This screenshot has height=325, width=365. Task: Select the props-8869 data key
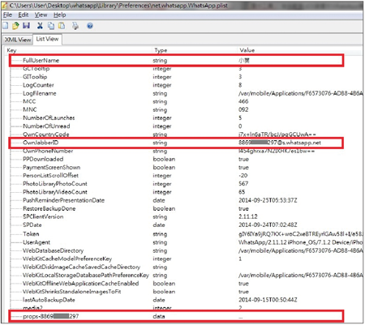tap(50, 316)
